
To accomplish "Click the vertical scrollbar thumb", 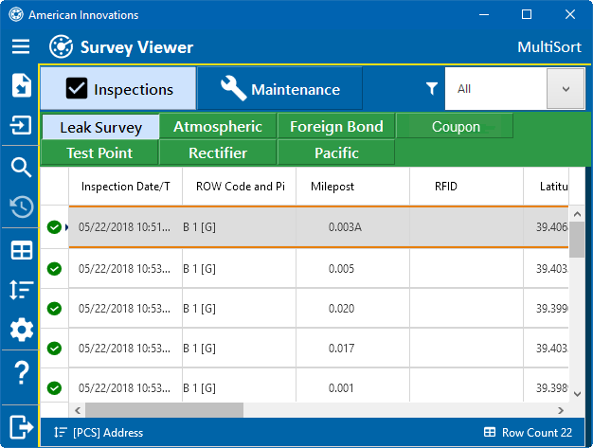I will click(577, 240).
